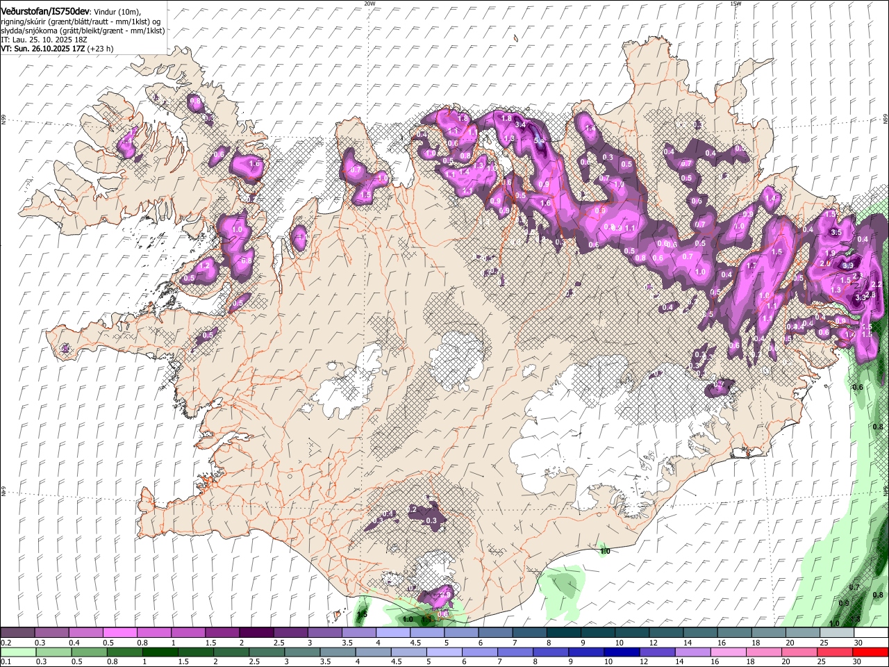Image resolution: width=889 pixels, height=667 pixels.
Task: Select the dark blue swatch between 10 and 12, lower scale
Action: [x=620, y=652]
